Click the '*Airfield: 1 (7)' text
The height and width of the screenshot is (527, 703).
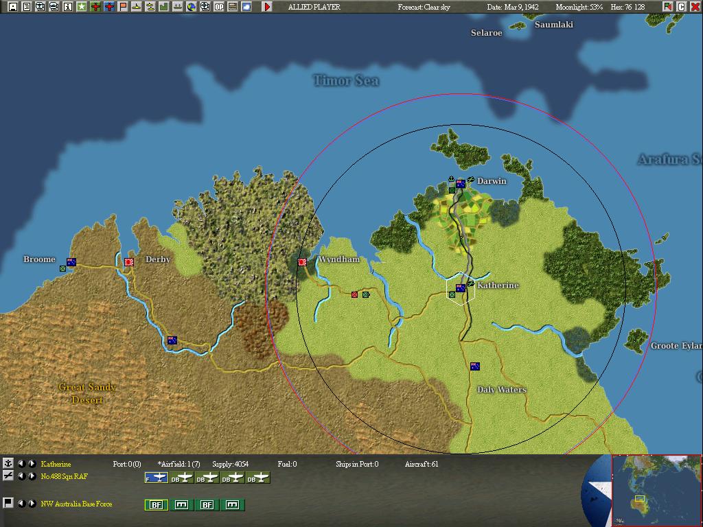click(178, 464)
